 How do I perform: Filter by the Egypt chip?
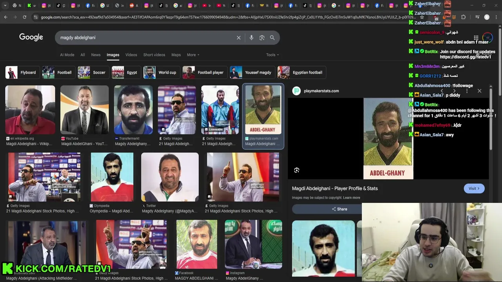(x=126, y=72)
